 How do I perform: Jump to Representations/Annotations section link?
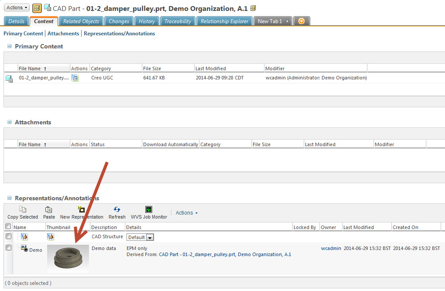click(x=119, y=34)
